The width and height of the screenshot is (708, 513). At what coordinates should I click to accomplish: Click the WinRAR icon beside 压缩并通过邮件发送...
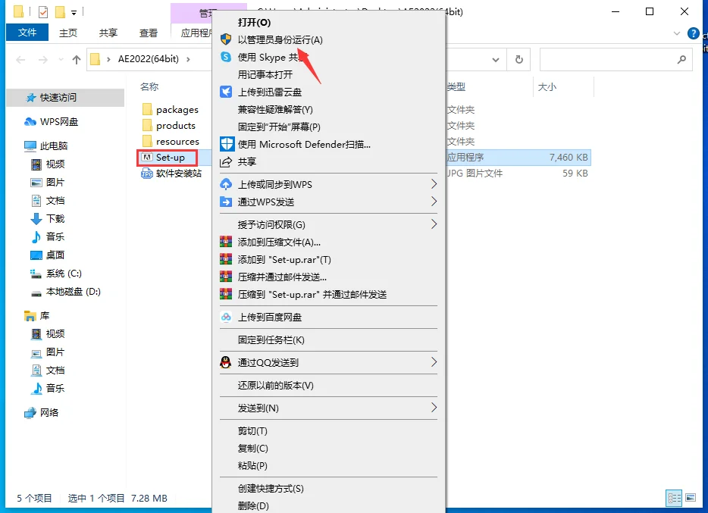(x=226, y=277)
